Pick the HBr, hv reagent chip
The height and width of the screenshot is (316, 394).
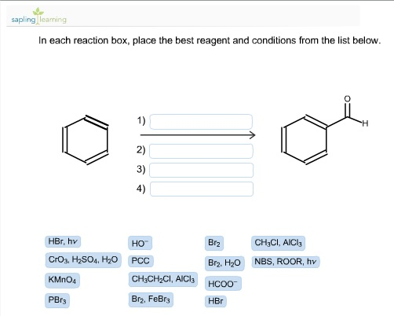click(x=63, y=241)
